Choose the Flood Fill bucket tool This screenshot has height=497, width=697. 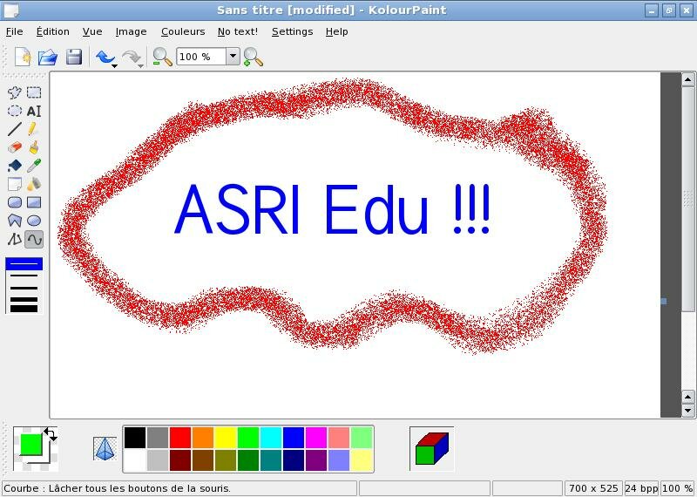click(x=15, y=166)
